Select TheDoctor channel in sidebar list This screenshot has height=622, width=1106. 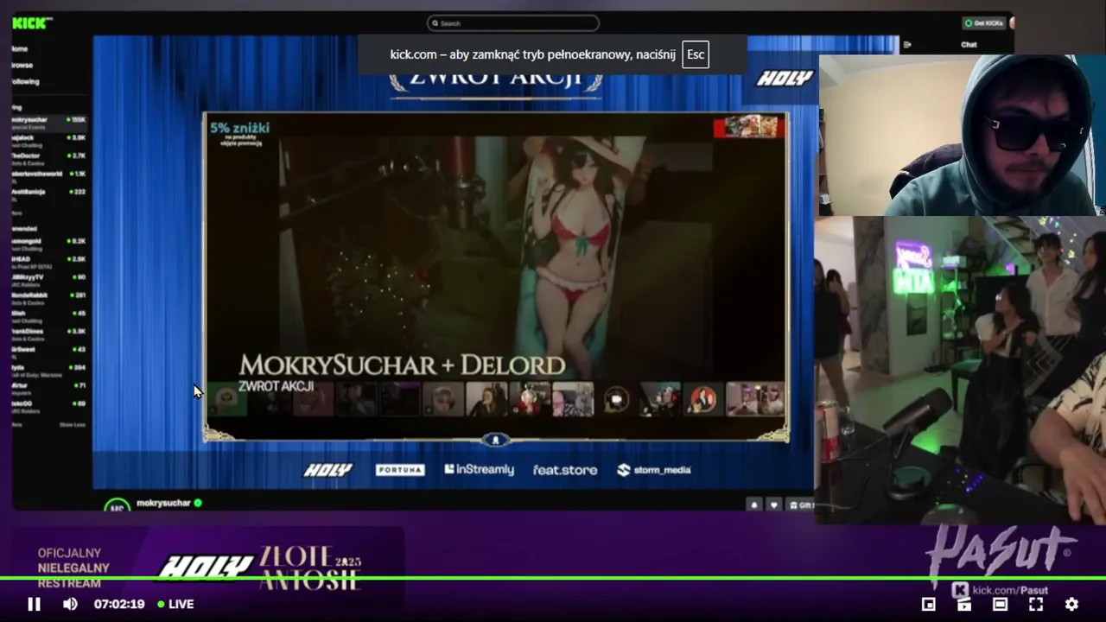pos(48,158)
